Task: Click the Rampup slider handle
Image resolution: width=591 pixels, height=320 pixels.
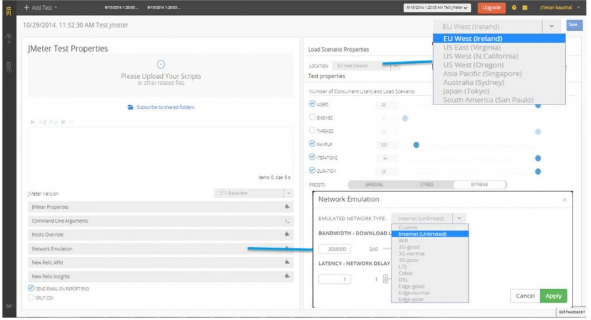Action: click(416, 145)
